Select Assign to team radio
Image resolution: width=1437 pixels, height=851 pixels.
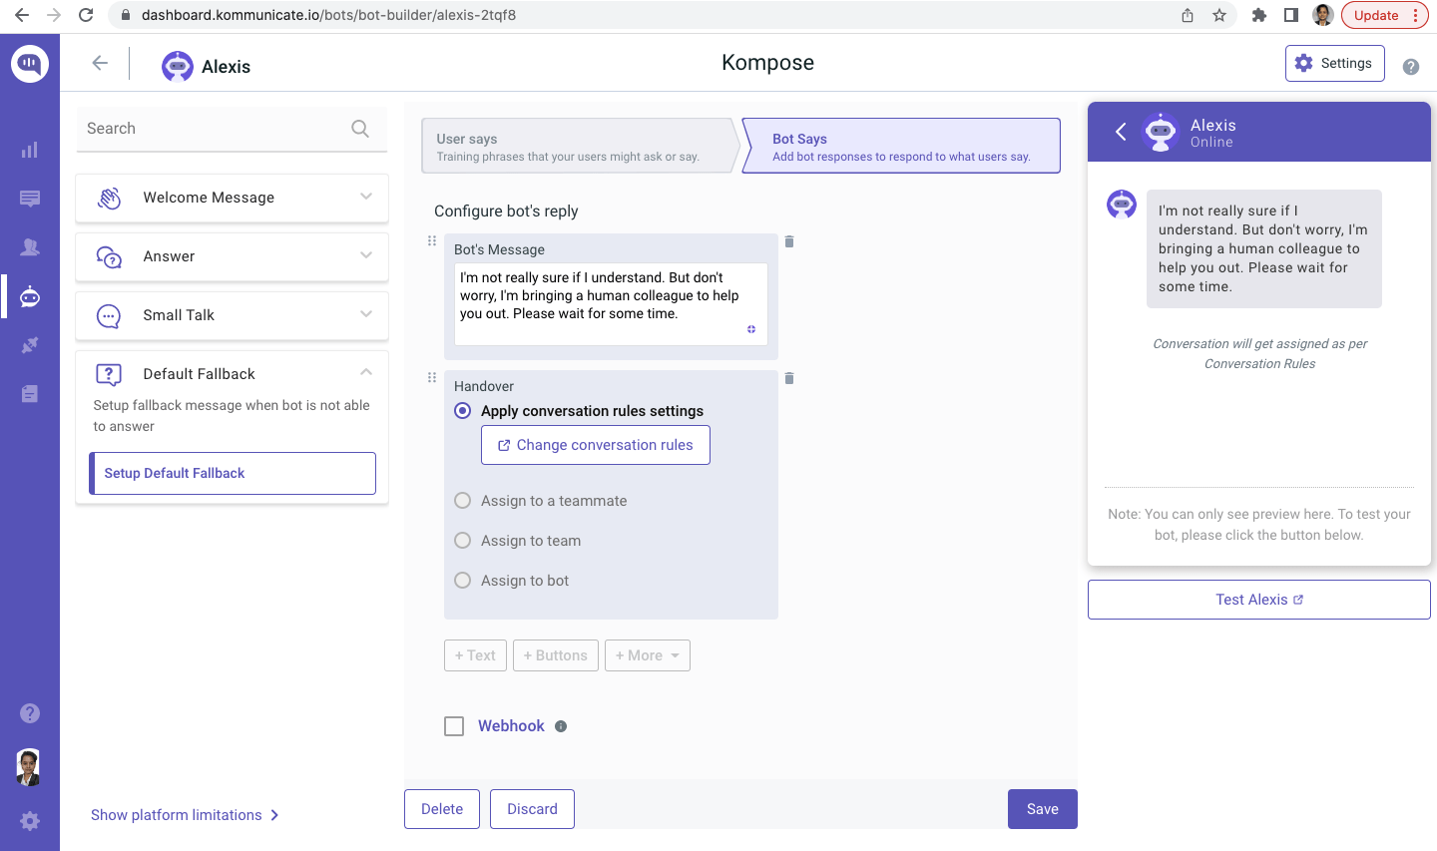463,541
